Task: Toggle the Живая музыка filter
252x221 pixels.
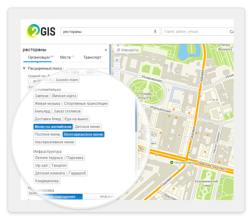Action: (x=47, y=104)
